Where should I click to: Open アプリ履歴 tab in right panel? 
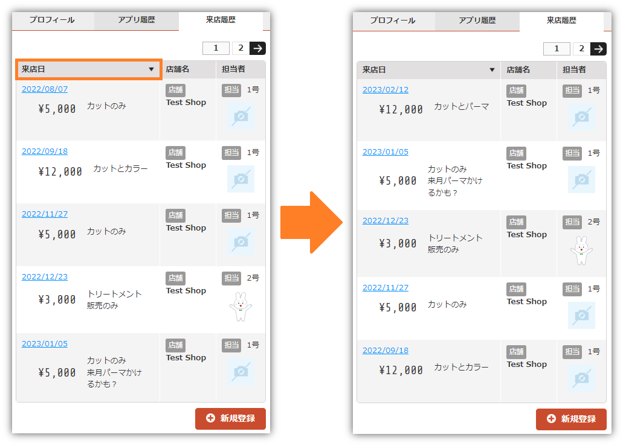(x=477, y=21)
